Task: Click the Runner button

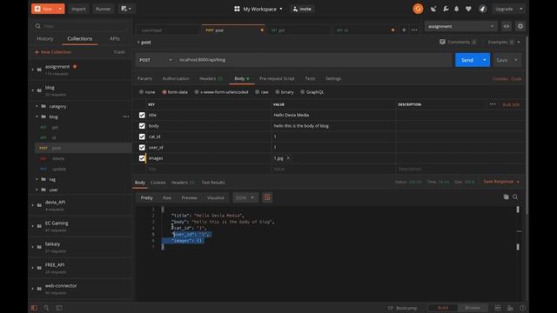Action: coord(103,9)
